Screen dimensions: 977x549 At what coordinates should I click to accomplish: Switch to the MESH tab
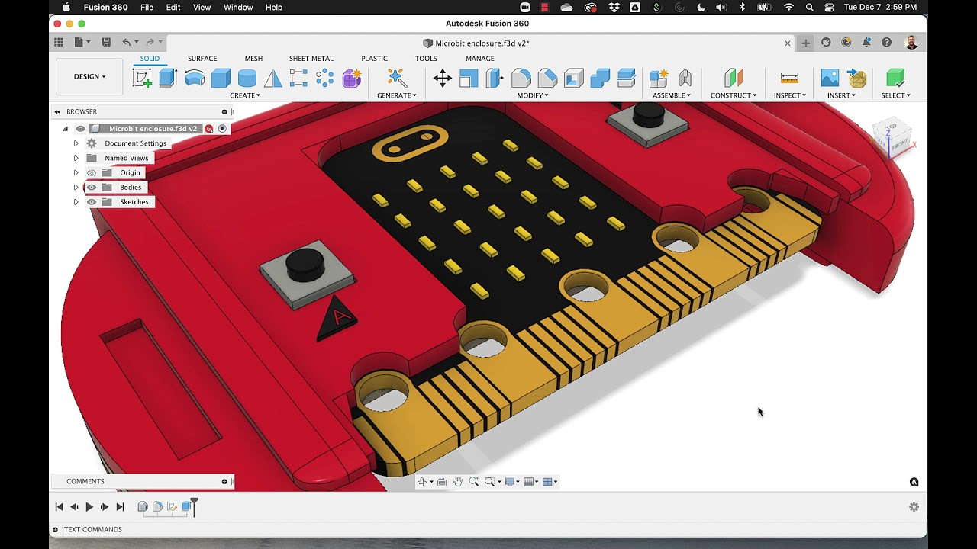253,59
